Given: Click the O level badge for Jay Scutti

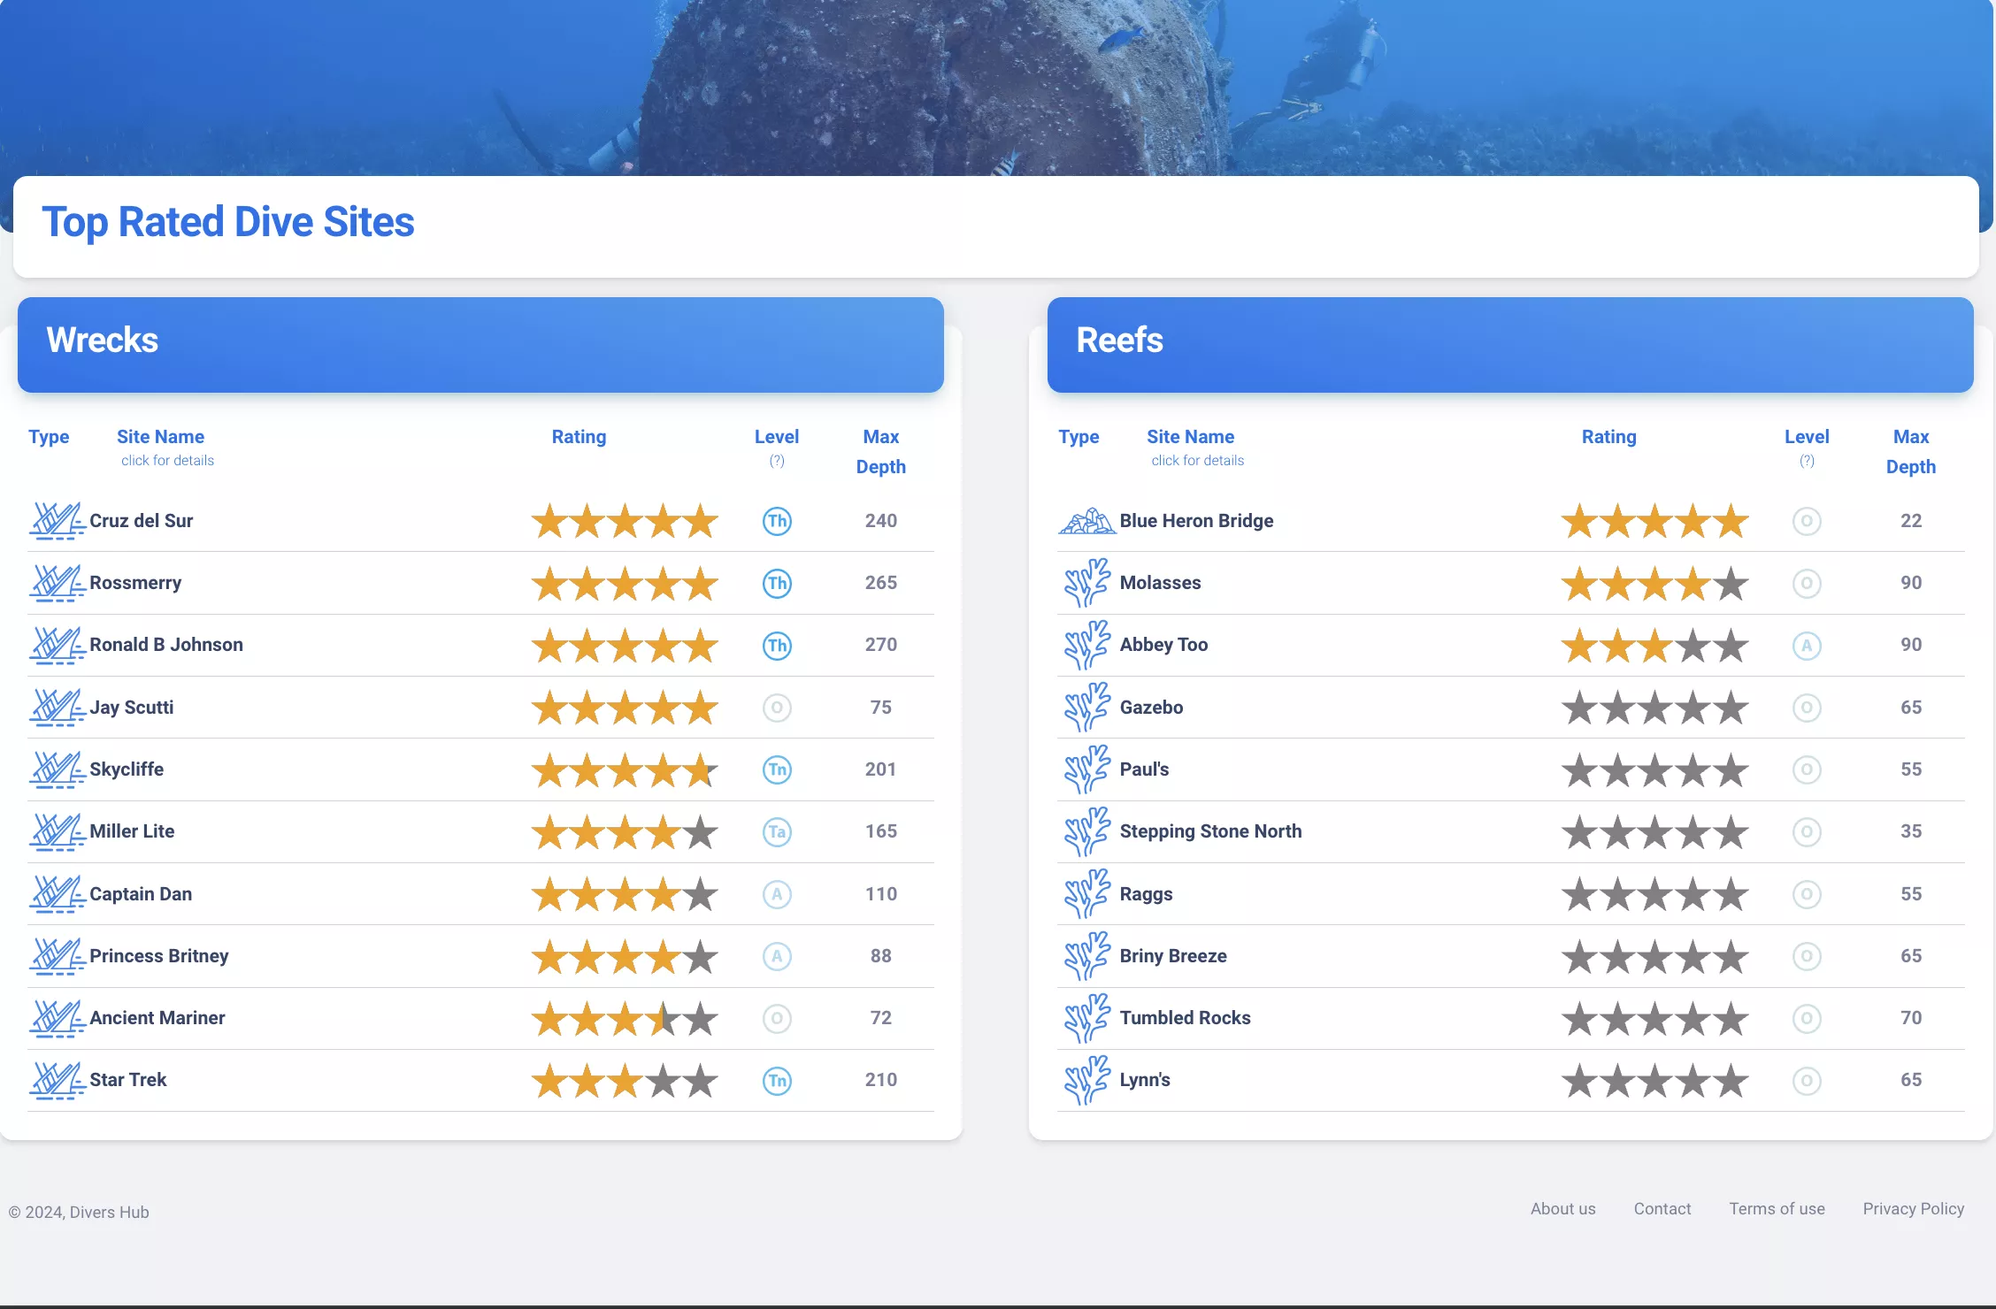Looking at the screenshot, I should point(777,708).
